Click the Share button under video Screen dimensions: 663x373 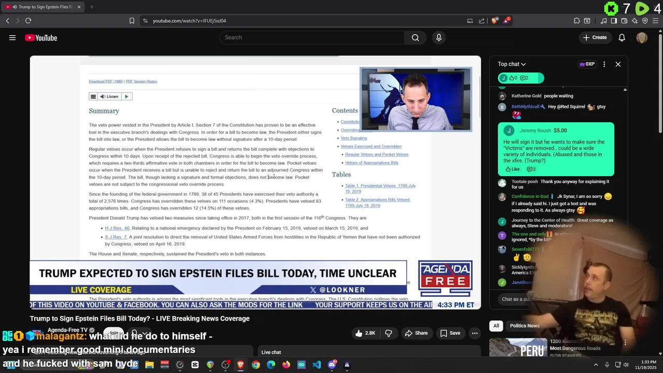coord(416,333)
